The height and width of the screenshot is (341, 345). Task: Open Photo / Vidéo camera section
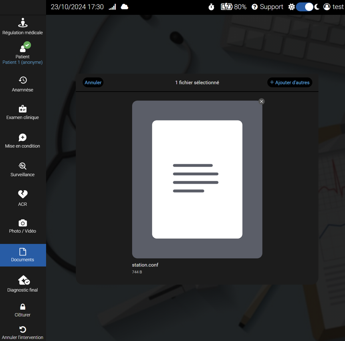[23, 226]
